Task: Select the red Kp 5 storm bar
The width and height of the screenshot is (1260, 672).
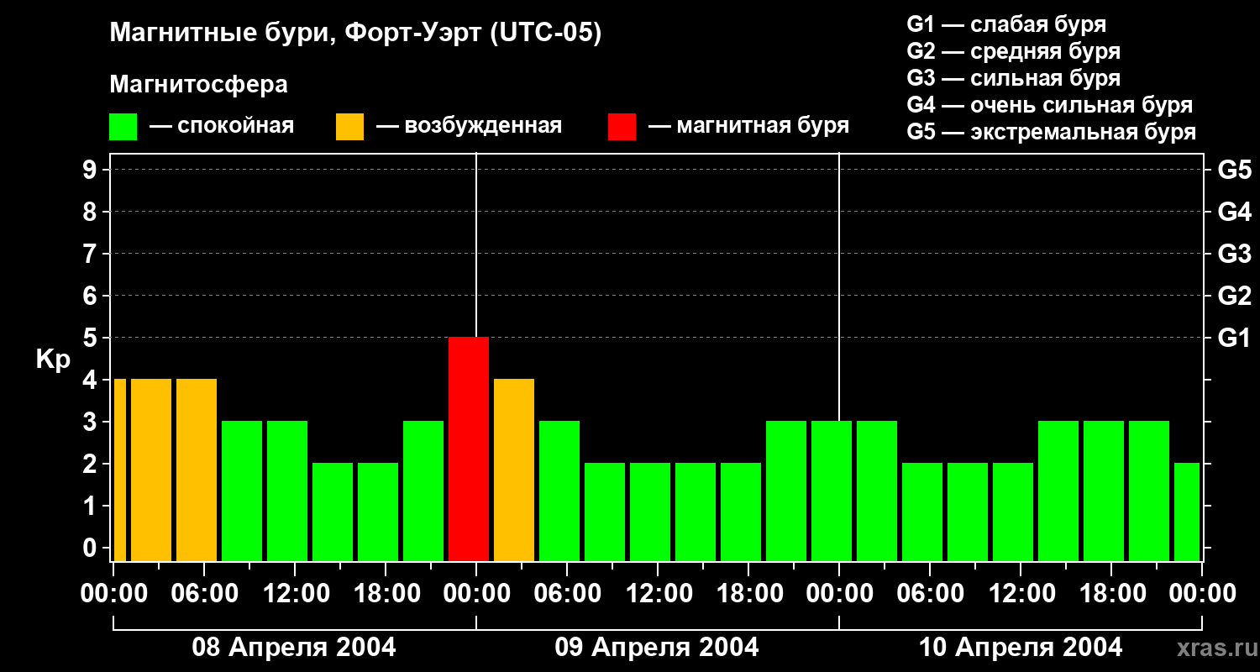Action: 469,449
